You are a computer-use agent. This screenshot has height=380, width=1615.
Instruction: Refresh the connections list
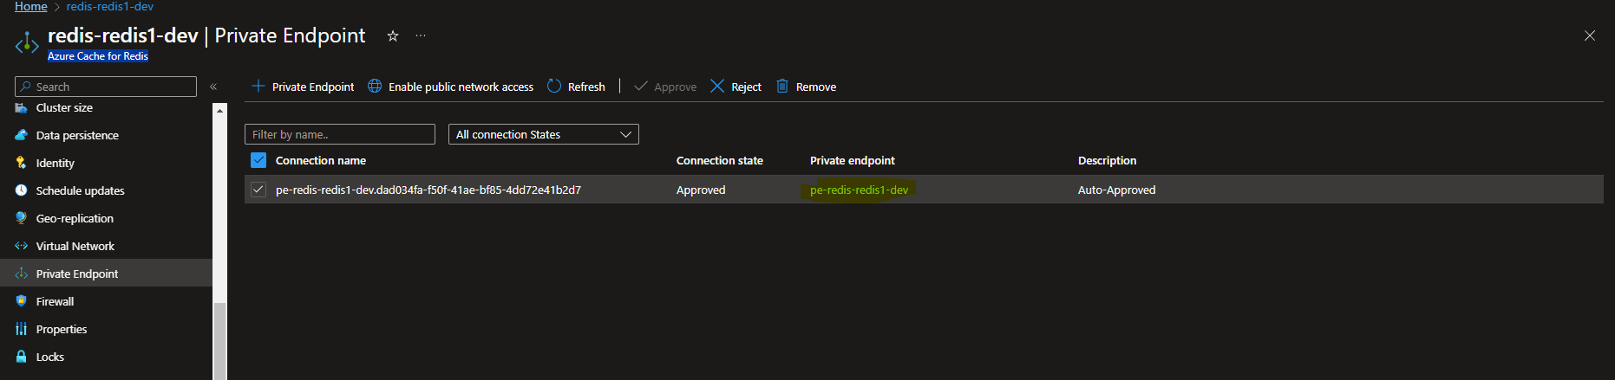tap(576, 87)
